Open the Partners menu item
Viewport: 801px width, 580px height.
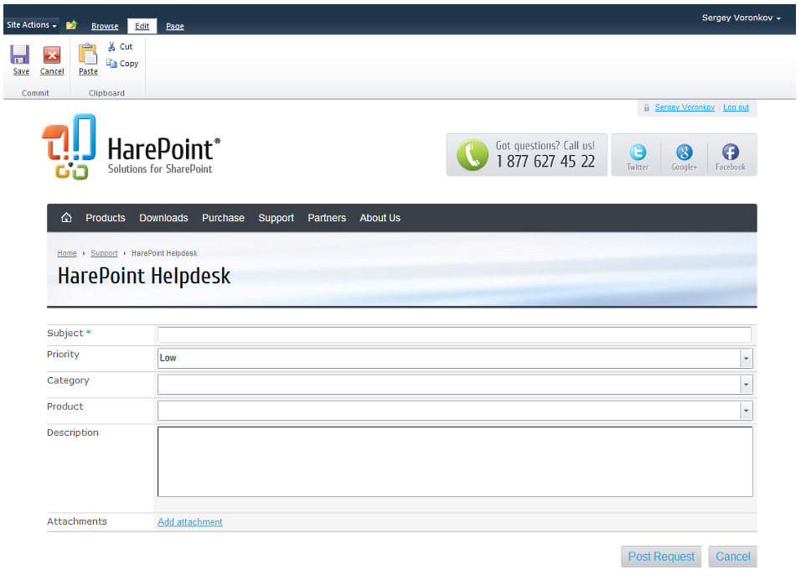(327, 218)
